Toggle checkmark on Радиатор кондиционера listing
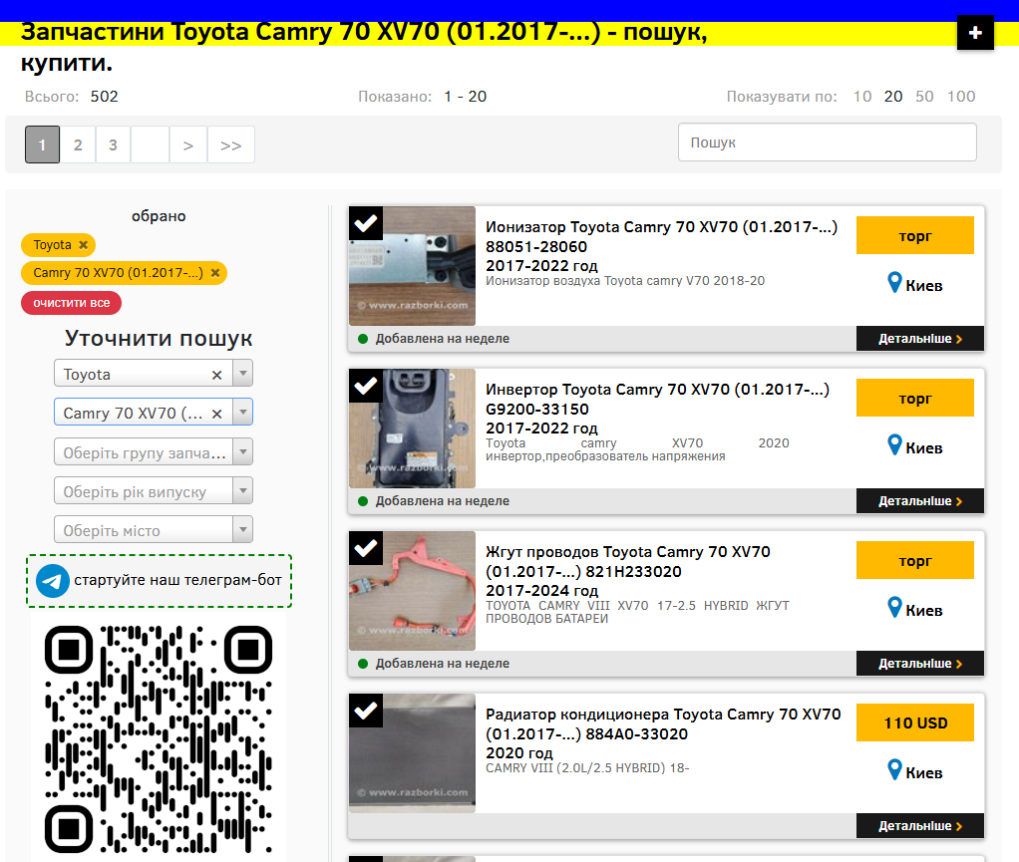This screenshot has width=1019, height=862. click(366, 711)
